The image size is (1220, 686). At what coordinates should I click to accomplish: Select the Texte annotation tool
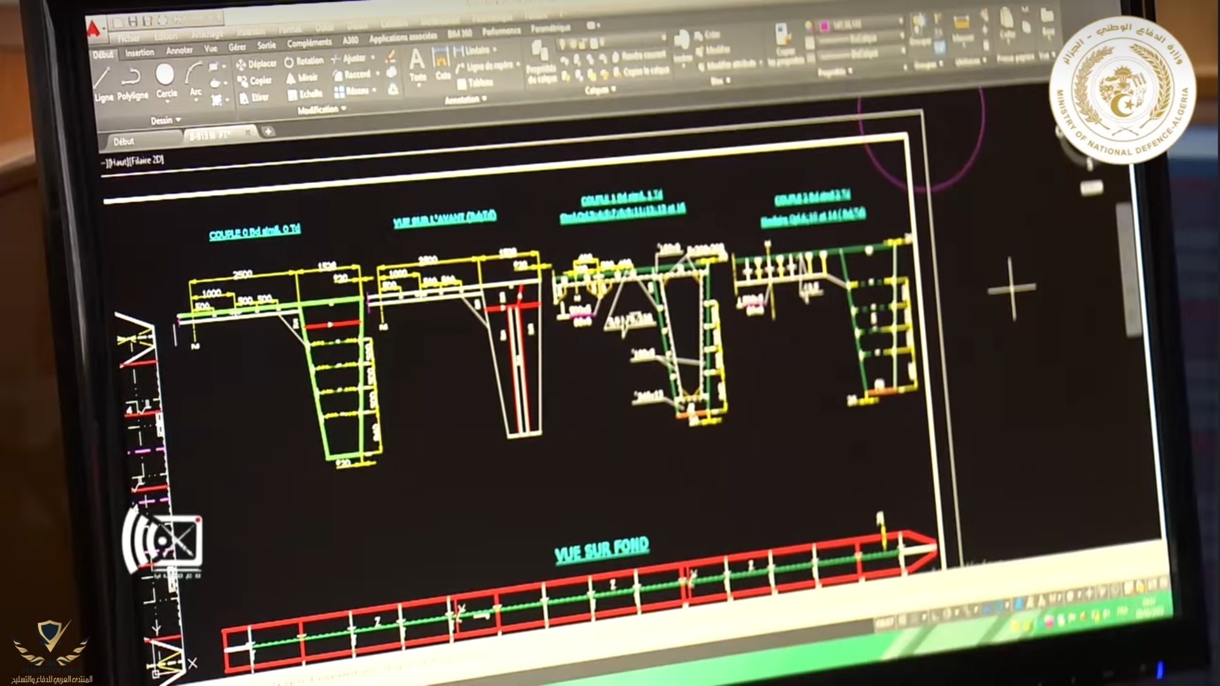click(x=417, y=66)
